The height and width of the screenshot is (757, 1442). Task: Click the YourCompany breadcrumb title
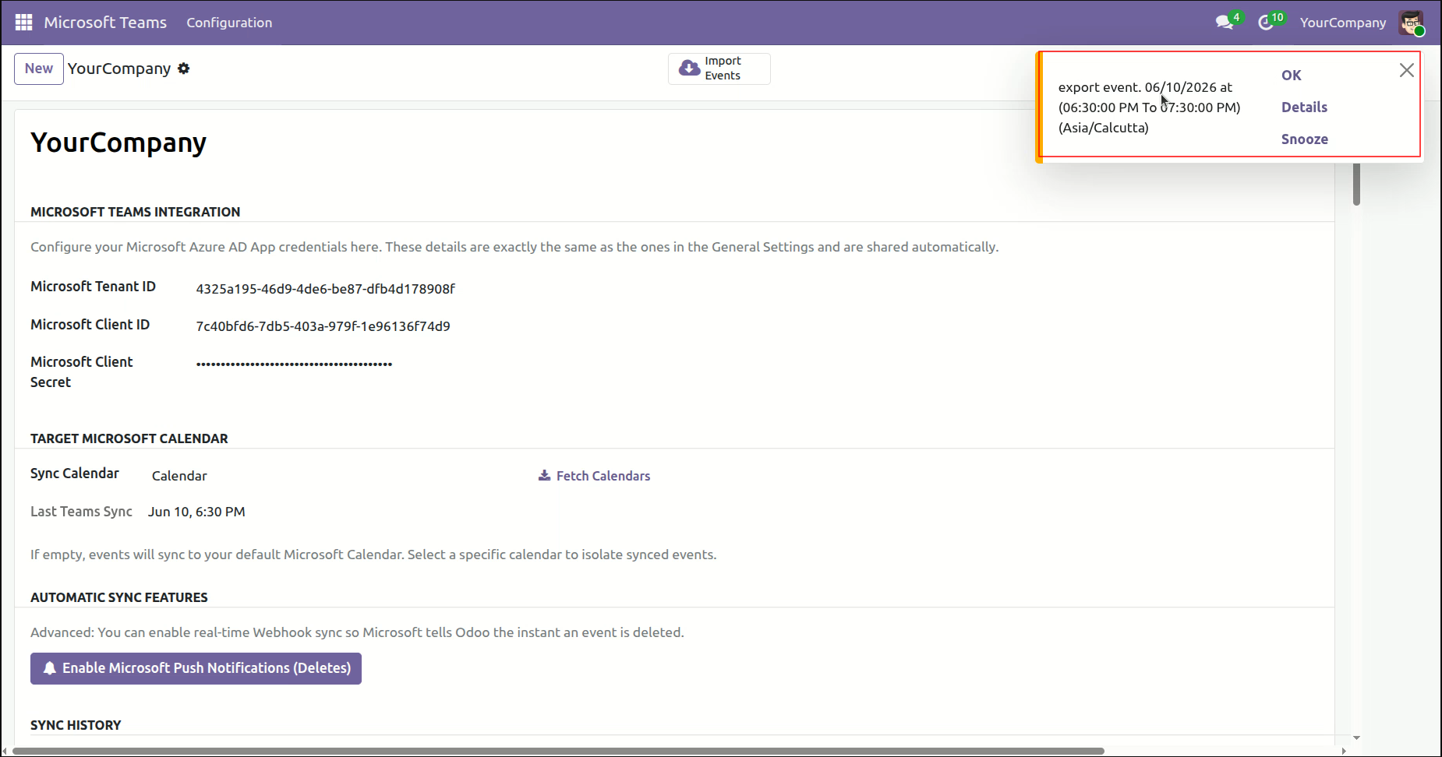coord(119,69)
